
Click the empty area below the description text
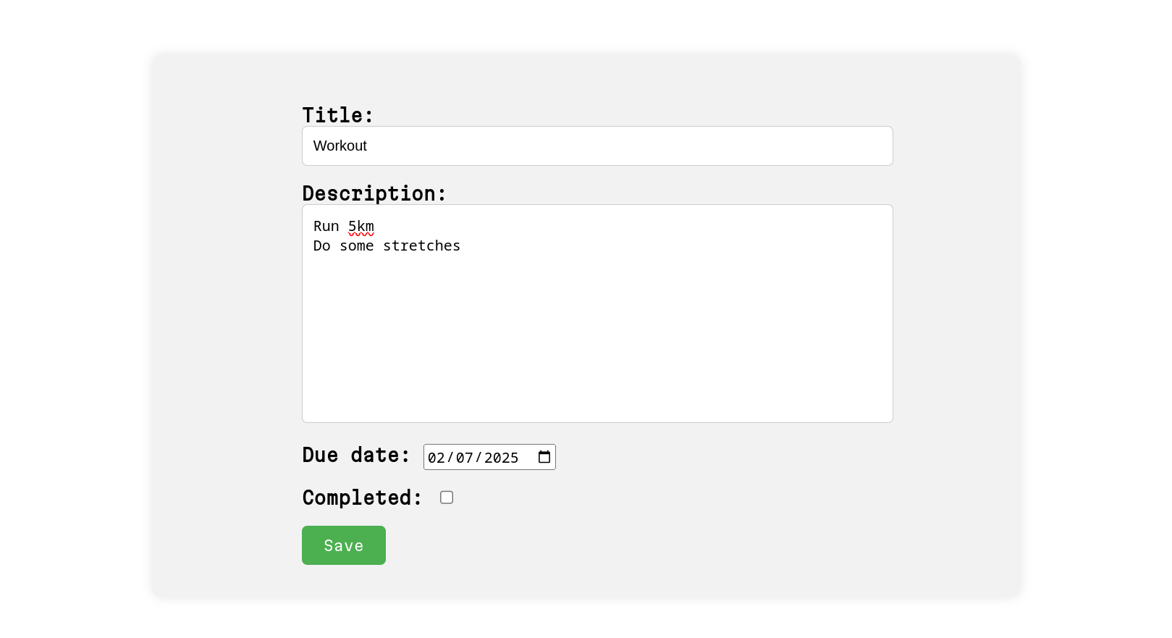pyautogui.click(x=597, y=340)
